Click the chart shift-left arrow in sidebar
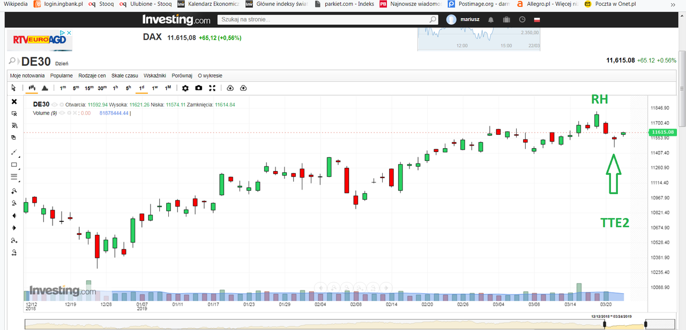Image resolution: width=686 pixels, height=330 pixels. [14, 216]
